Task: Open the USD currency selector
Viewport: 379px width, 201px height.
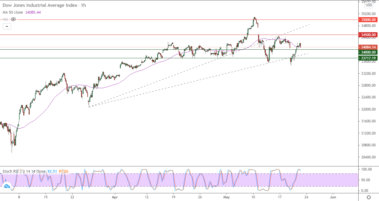Action: tap(369, 5)
